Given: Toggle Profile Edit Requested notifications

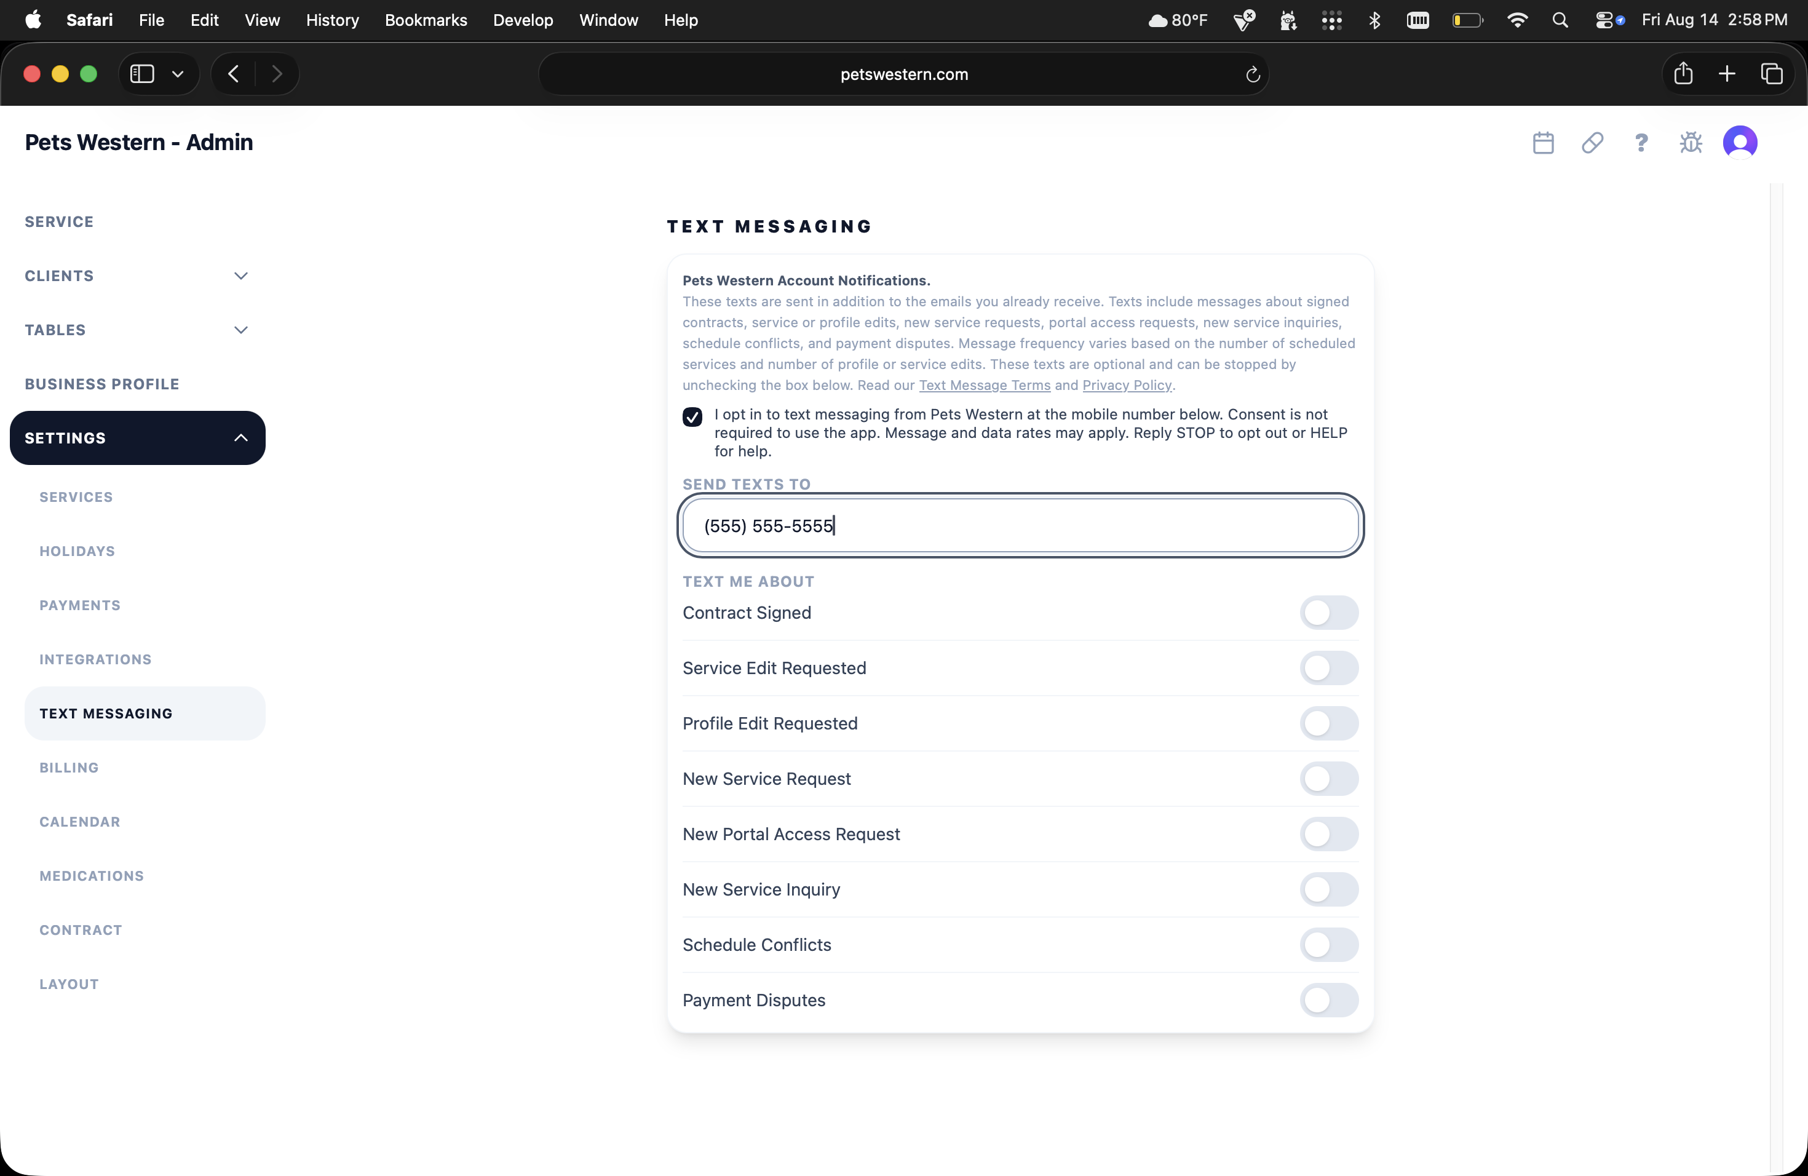Looking at the screenshot, I should [1329, 724].
